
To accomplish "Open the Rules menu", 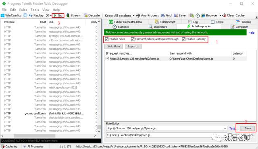I will click(23, 10).
